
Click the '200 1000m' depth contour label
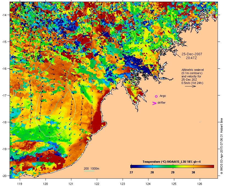click(91, 168)
